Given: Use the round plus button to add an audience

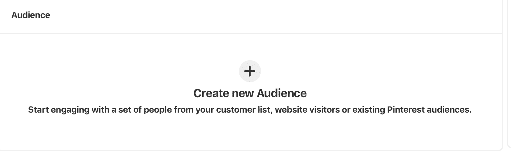Looking at the screenshot, I should pos(250,71).
